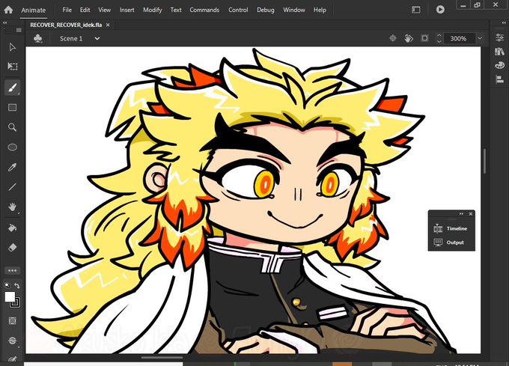The image size is (509, 366).
Task: Toggle Object Drawing mode in tools panel
Action: point(12,321)
